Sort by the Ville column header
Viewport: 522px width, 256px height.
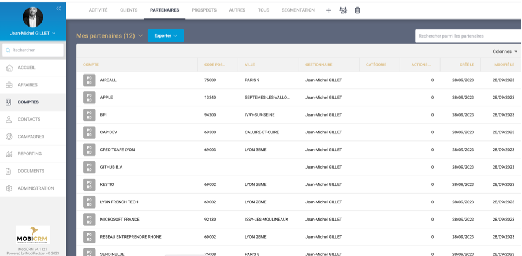(x=250, y=65)
